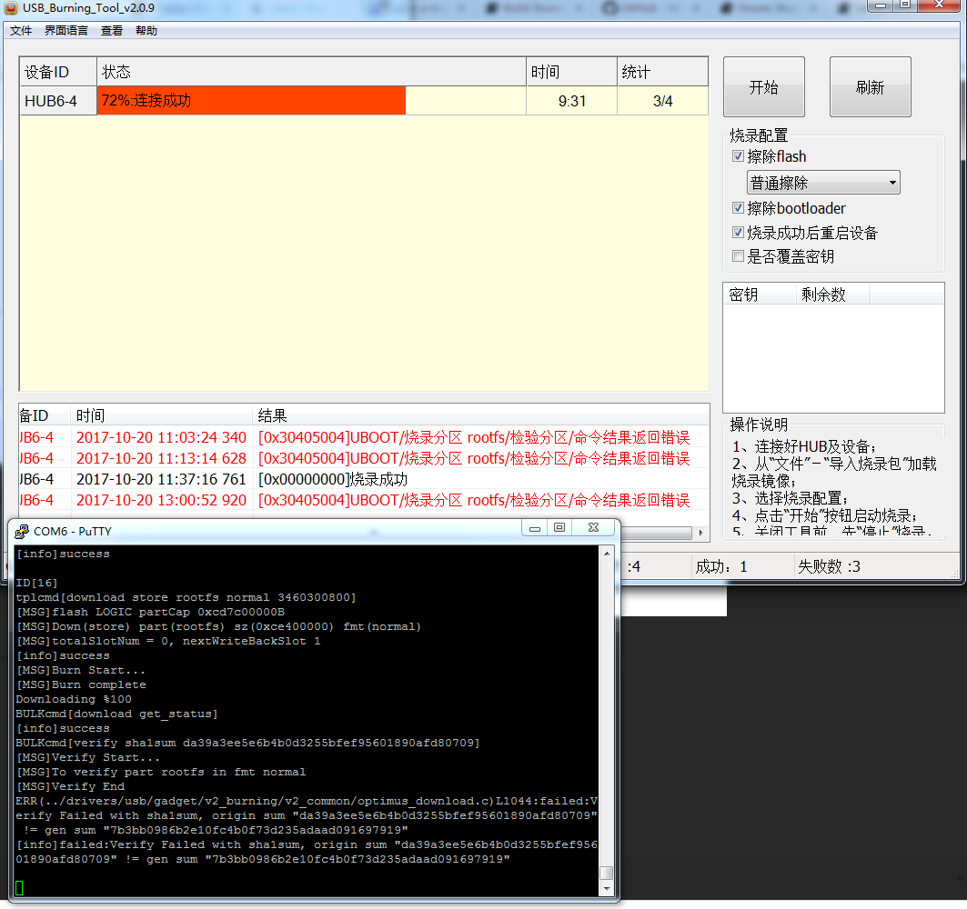The height and width of the screenshot is (909, 967).
Task: Expand the 普通擦除 erase mode dropdown
Action: click(892, 183)
